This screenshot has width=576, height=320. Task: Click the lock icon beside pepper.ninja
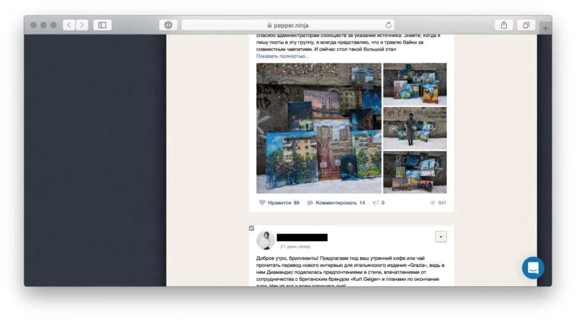click(269, 25)
